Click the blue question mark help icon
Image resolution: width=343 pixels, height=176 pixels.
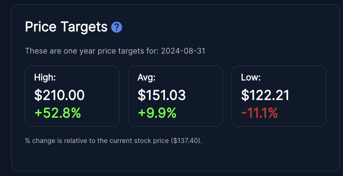tap(117, 27)
